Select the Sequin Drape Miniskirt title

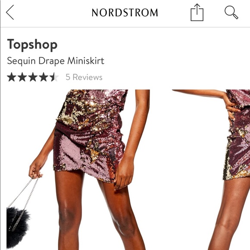[56, 61]
